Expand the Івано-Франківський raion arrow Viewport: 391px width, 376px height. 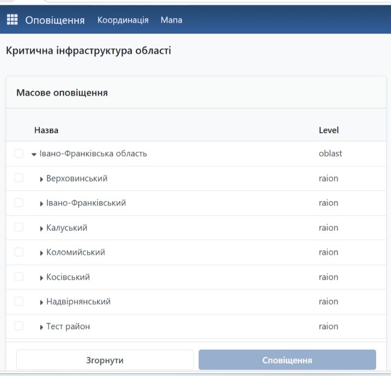coord(41,204)
